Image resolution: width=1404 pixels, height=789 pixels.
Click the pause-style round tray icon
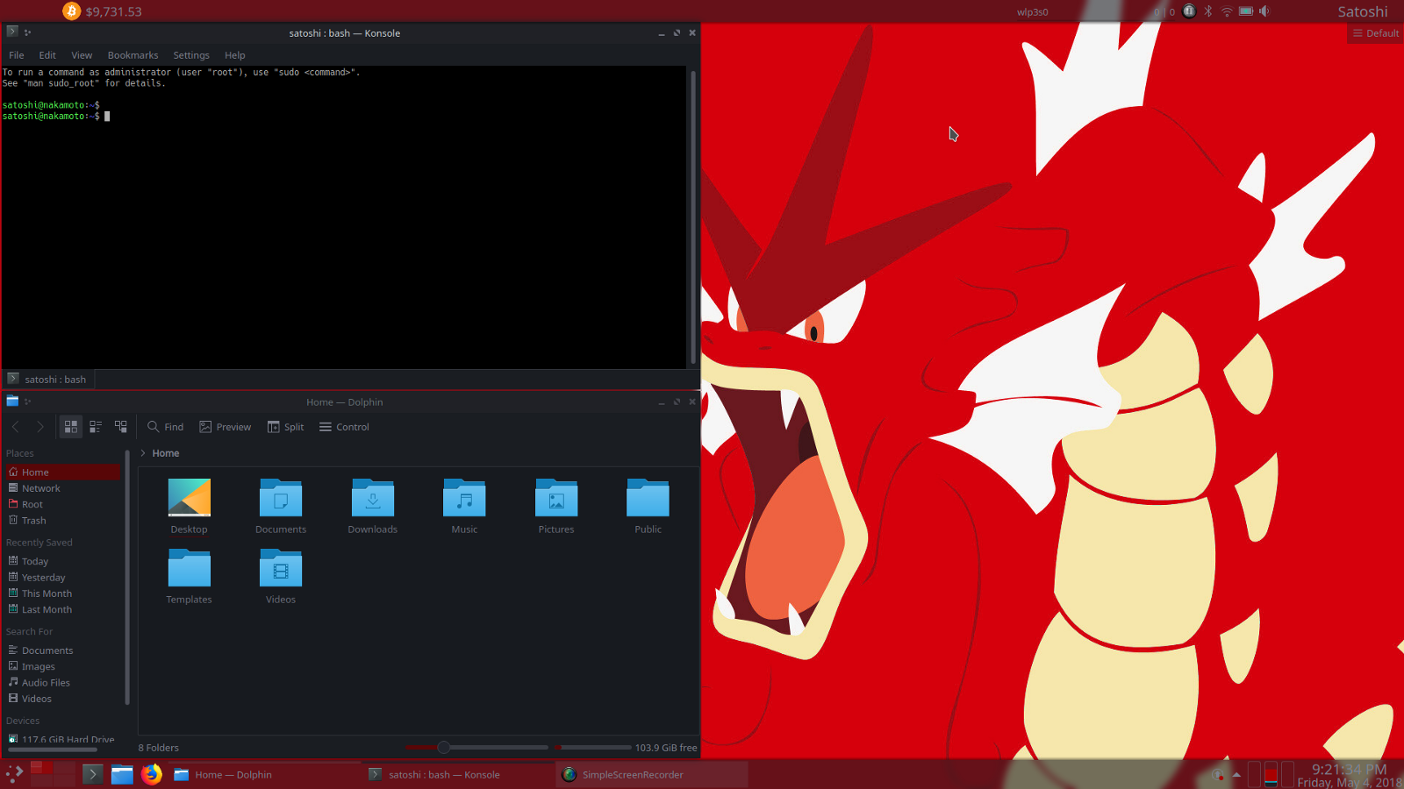pos(1189,11)
